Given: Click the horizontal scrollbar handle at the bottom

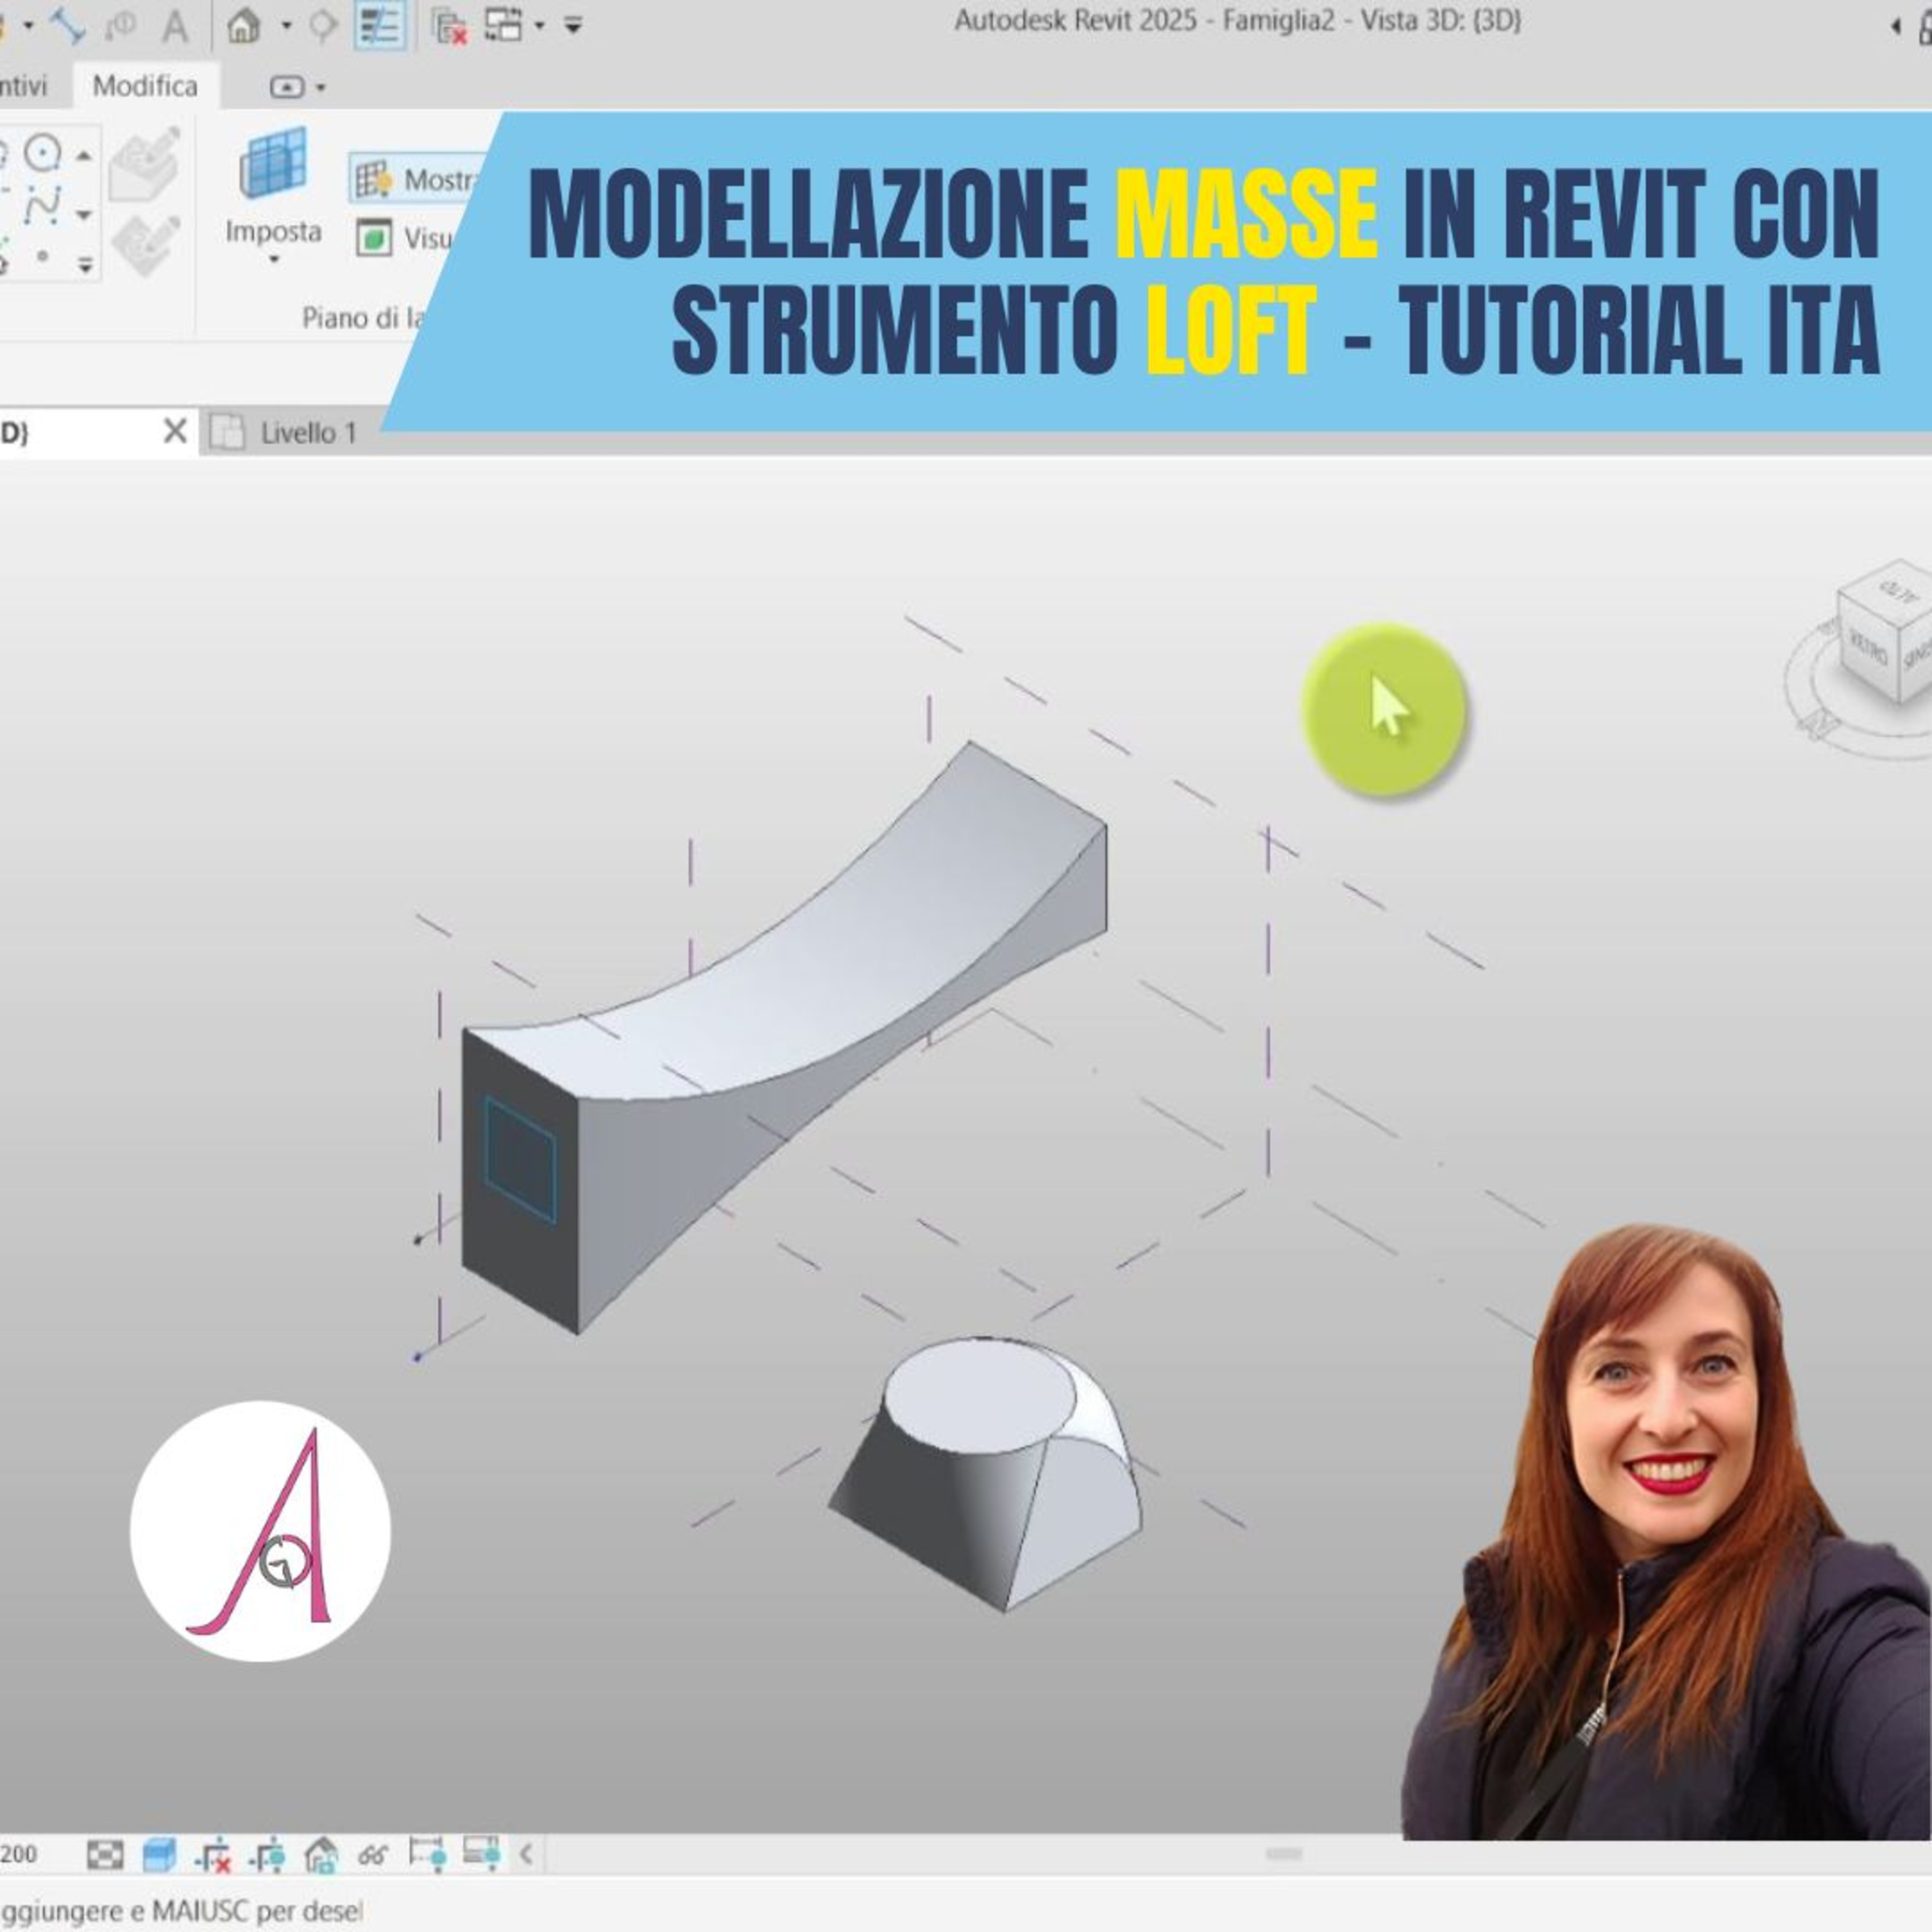Looking at the screenshot, I should coord(1284,1854).
